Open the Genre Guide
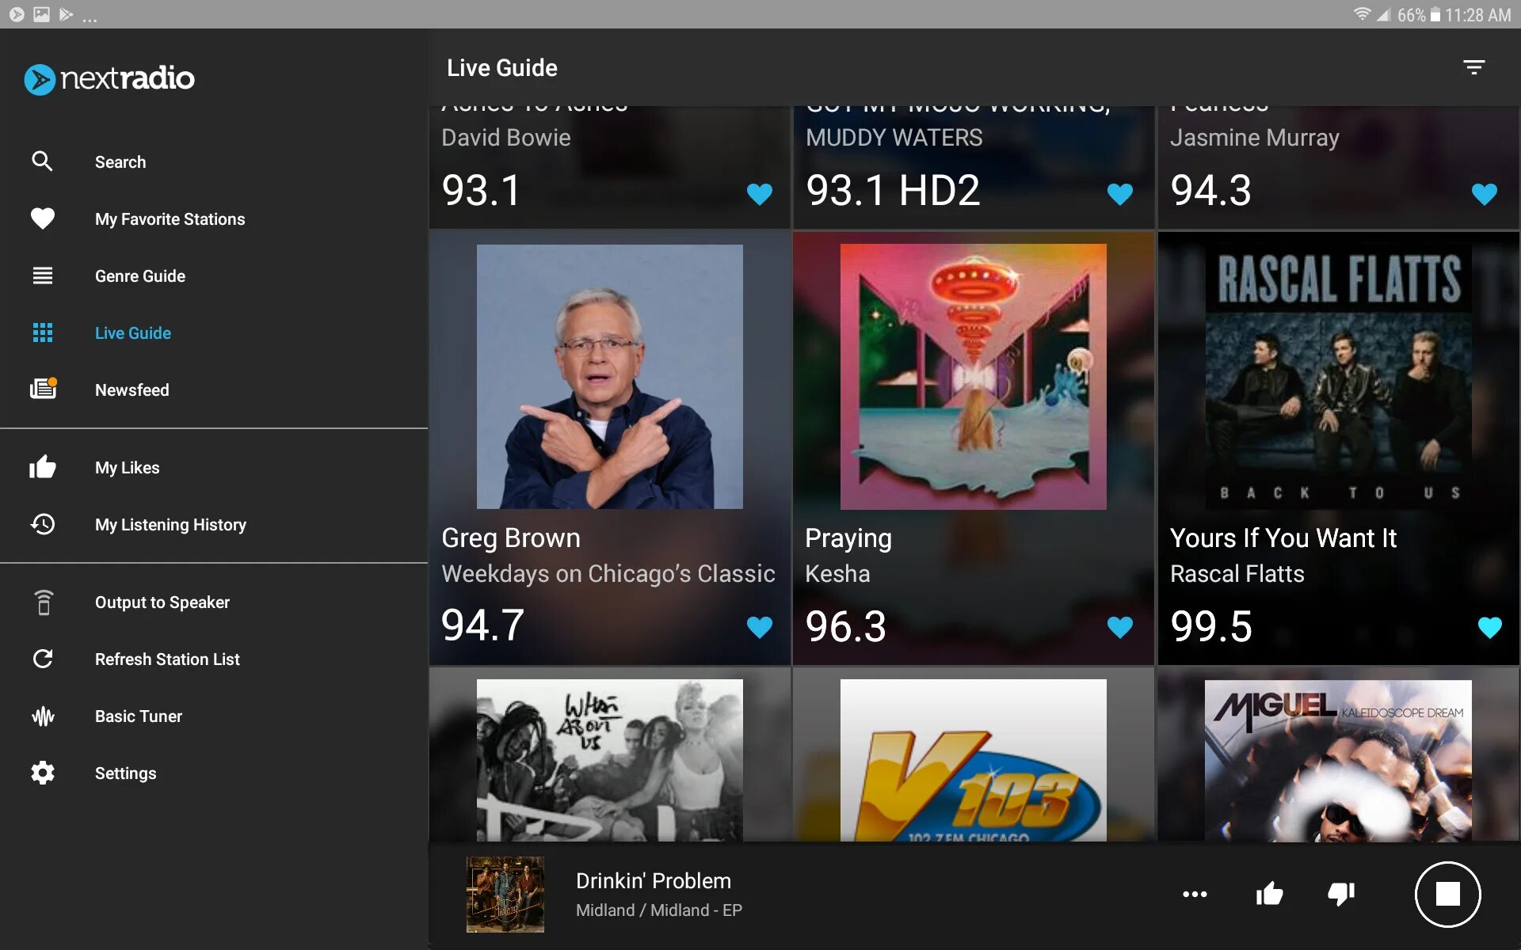The image size is (1521, 950). point(214,275)
